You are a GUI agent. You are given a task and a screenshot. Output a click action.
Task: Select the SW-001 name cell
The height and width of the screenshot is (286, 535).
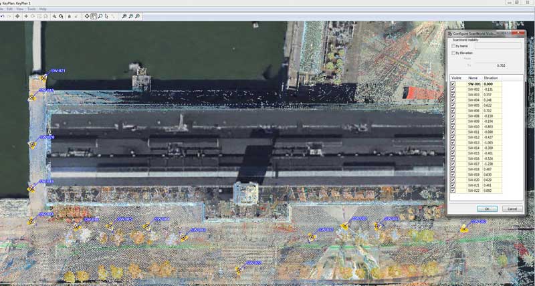[473, 84]
